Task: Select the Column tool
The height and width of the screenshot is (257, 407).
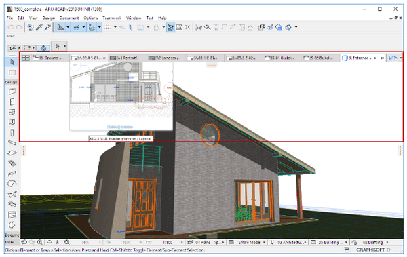Action: [12, 133]
